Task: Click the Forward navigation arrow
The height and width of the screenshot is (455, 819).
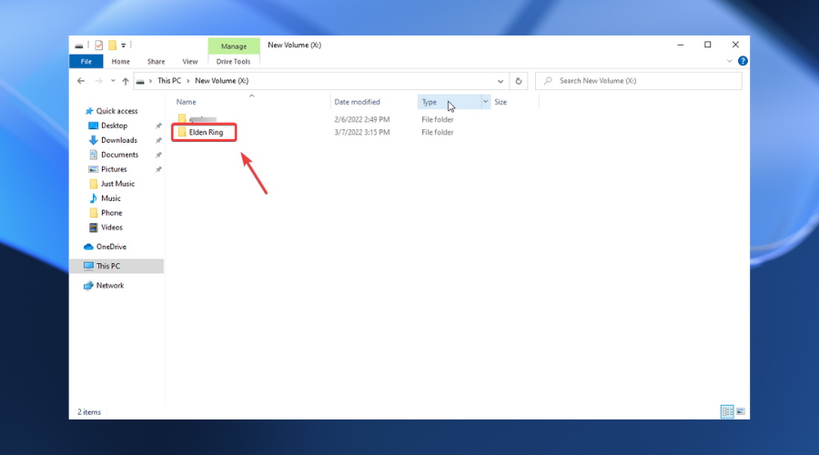Action: pos(98,81)
